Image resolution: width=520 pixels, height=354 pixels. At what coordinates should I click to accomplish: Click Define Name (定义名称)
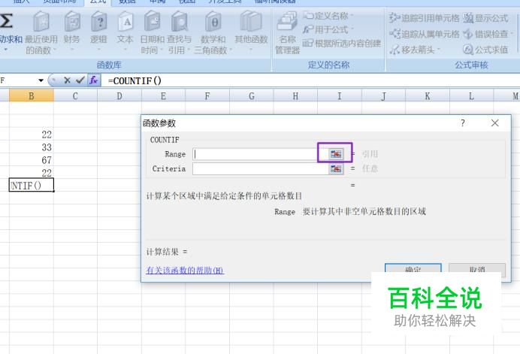tap(327, 16)
